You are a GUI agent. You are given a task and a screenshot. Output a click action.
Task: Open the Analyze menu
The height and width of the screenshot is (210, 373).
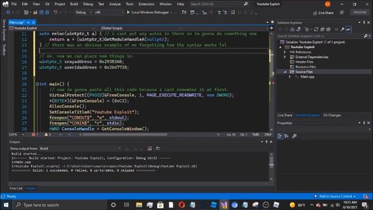[x=115, y=4]
